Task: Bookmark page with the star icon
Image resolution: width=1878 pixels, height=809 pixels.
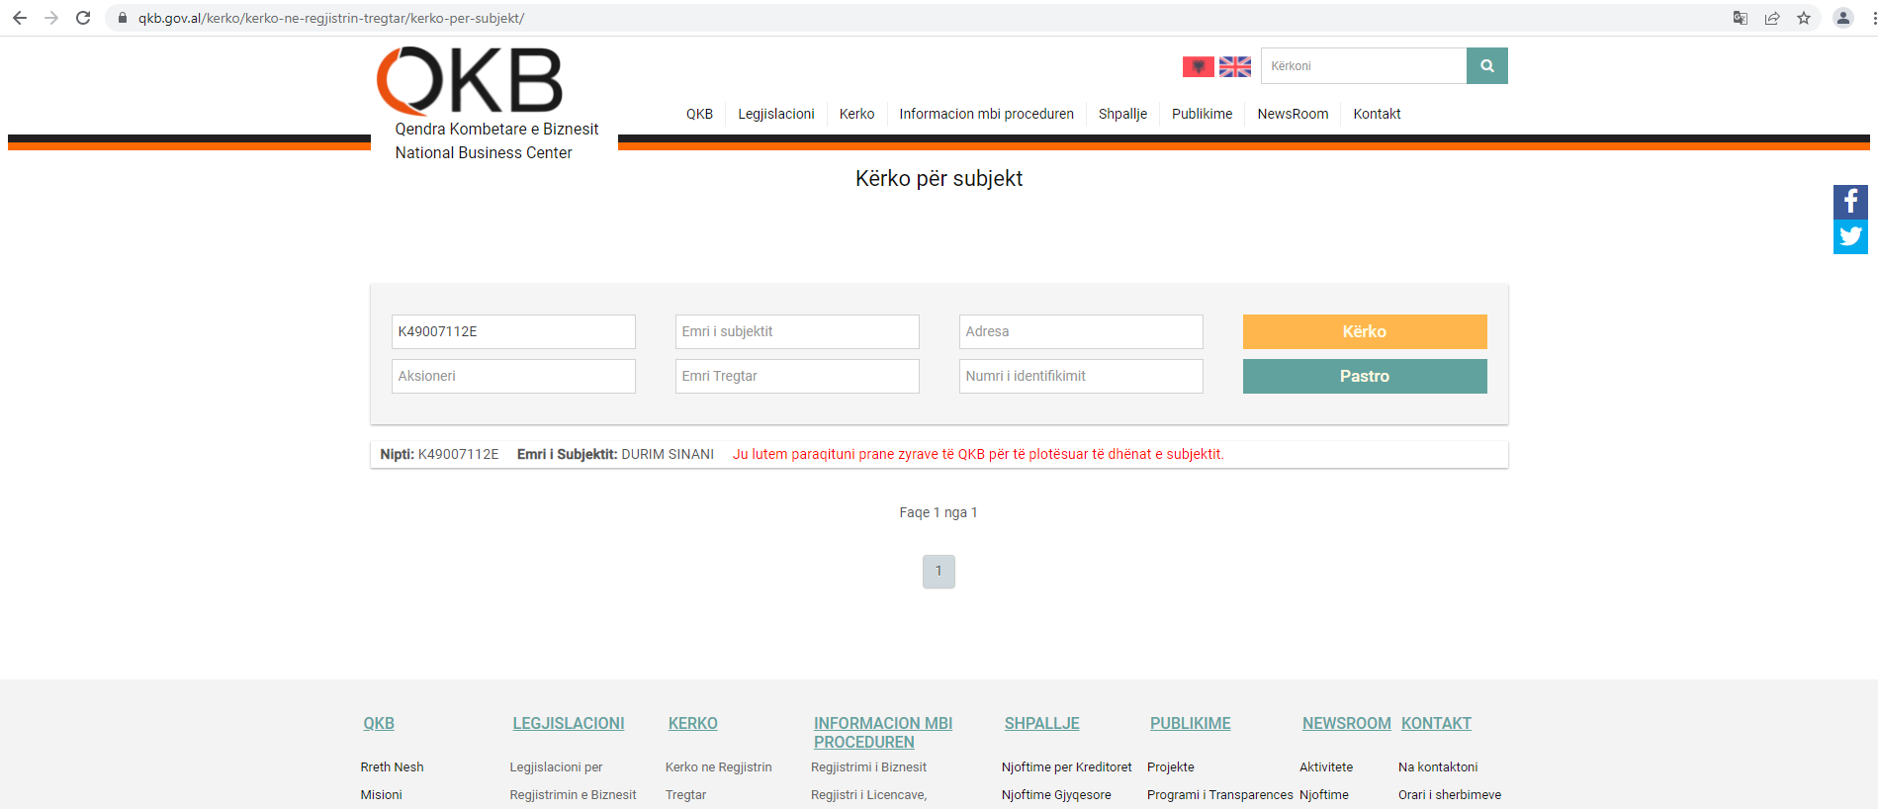Action: (1804, 18)
